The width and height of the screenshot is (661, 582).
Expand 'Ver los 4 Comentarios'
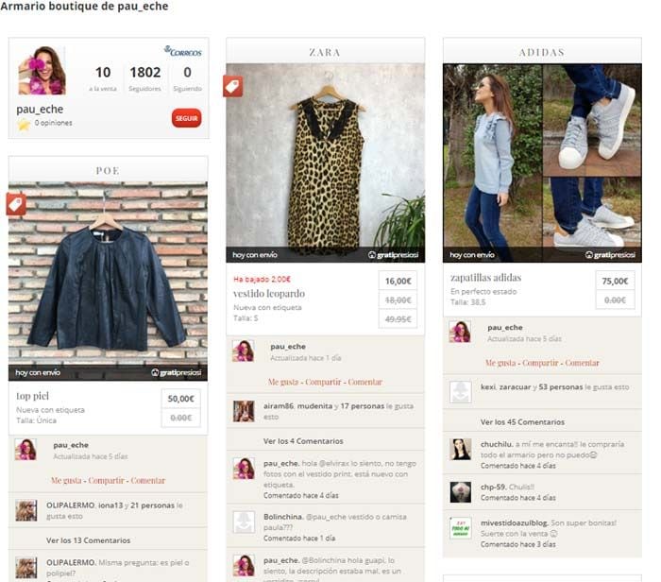(x=303, y=441)
